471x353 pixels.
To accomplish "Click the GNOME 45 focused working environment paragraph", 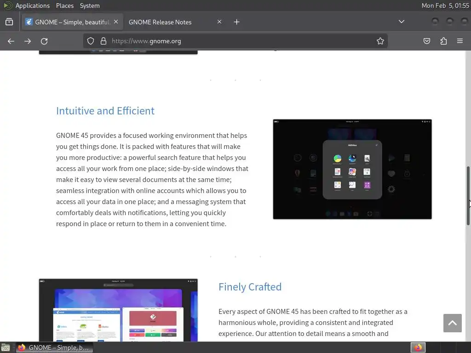I will pos(152,180).
